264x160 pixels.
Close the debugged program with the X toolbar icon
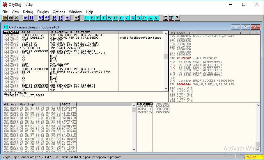(x=17, y=18)
